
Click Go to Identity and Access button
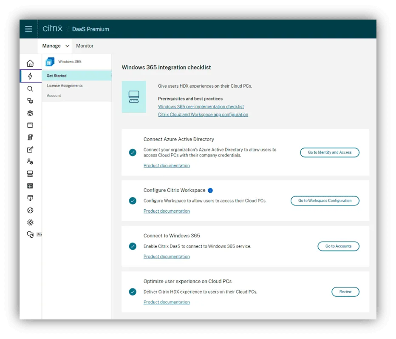(x=329, y=152)
